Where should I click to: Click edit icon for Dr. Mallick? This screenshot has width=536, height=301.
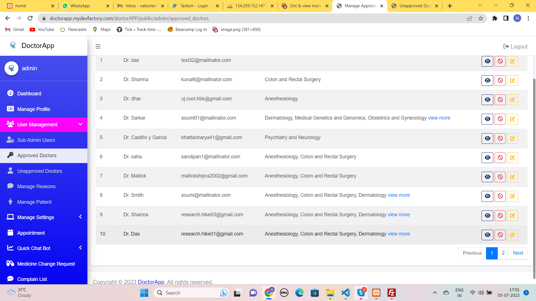512,177
